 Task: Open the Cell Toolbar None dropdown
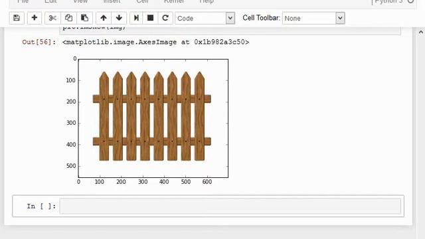click(x=313, y=18)
